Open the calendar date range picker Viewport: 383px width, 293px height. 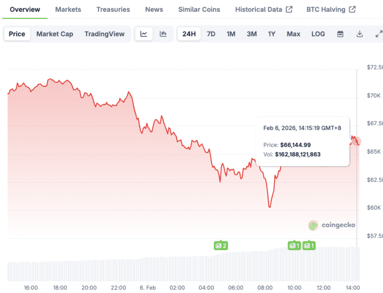341,34
